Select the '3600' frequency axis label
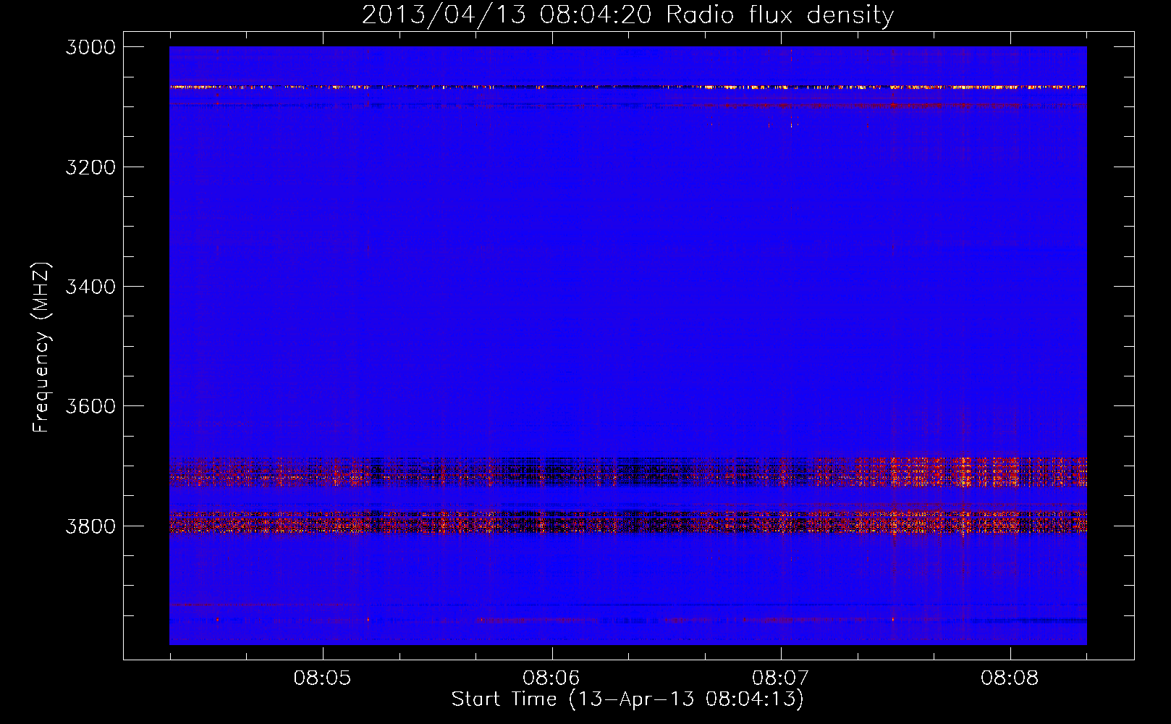 tap(90, 406)
